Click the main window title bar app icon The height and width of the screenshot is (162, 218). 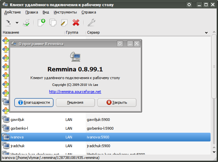(x=5, y=4)
